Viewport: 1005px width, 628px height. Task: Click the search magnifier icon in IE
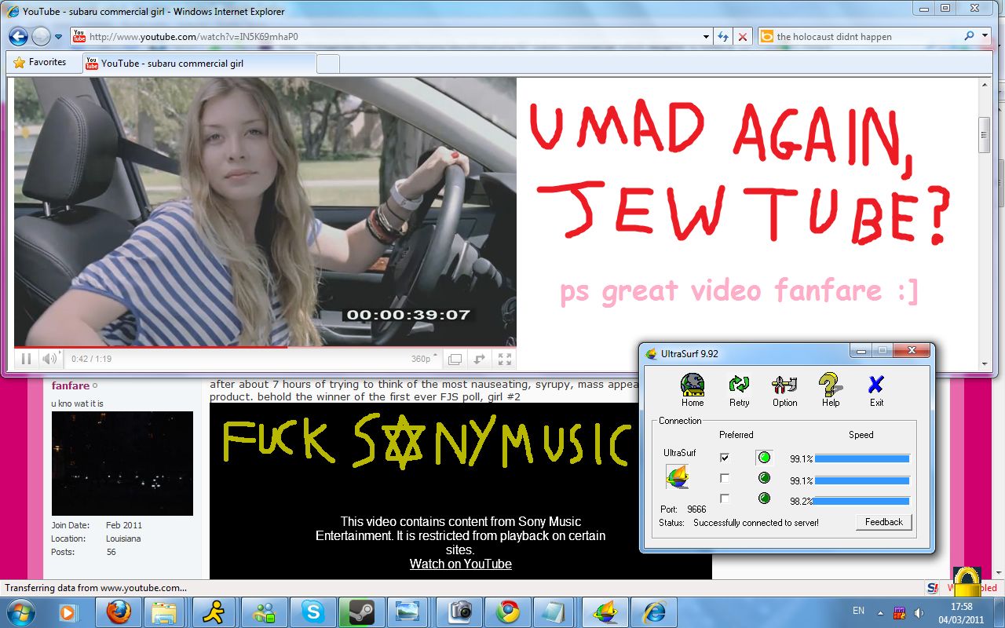pos(969,36)
